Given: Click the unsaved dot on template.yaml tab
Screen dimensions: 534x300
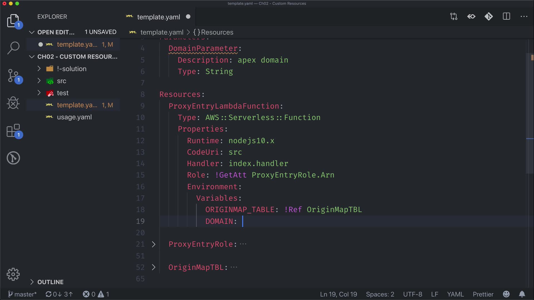Looking at the screenshot, I should coord(188,17).
